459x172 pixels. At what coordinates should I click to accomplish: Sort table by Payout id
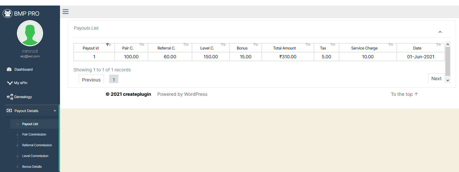[91, 48]
